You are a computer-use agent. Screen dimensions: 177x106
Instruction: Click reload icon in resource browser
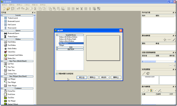148,73
